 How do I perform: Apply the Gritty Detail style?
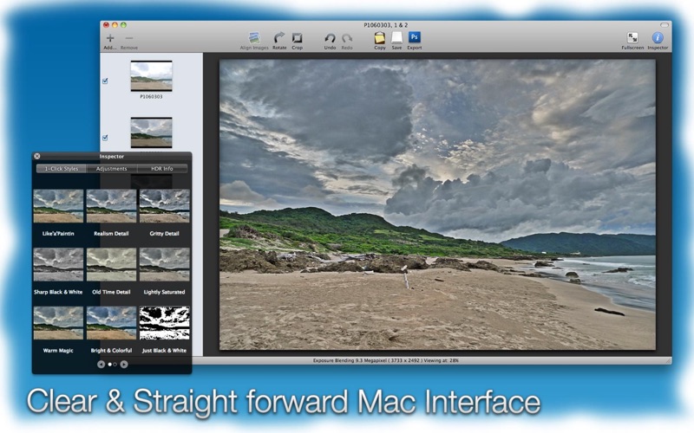tap(164, 206)
